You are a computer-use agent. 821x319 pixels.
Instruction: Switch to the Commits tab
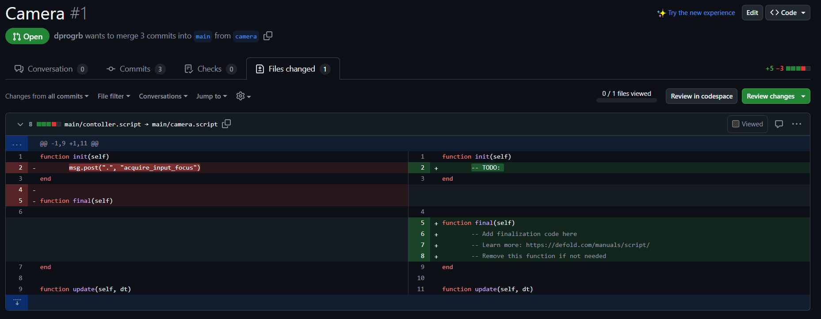coord(136,69)
